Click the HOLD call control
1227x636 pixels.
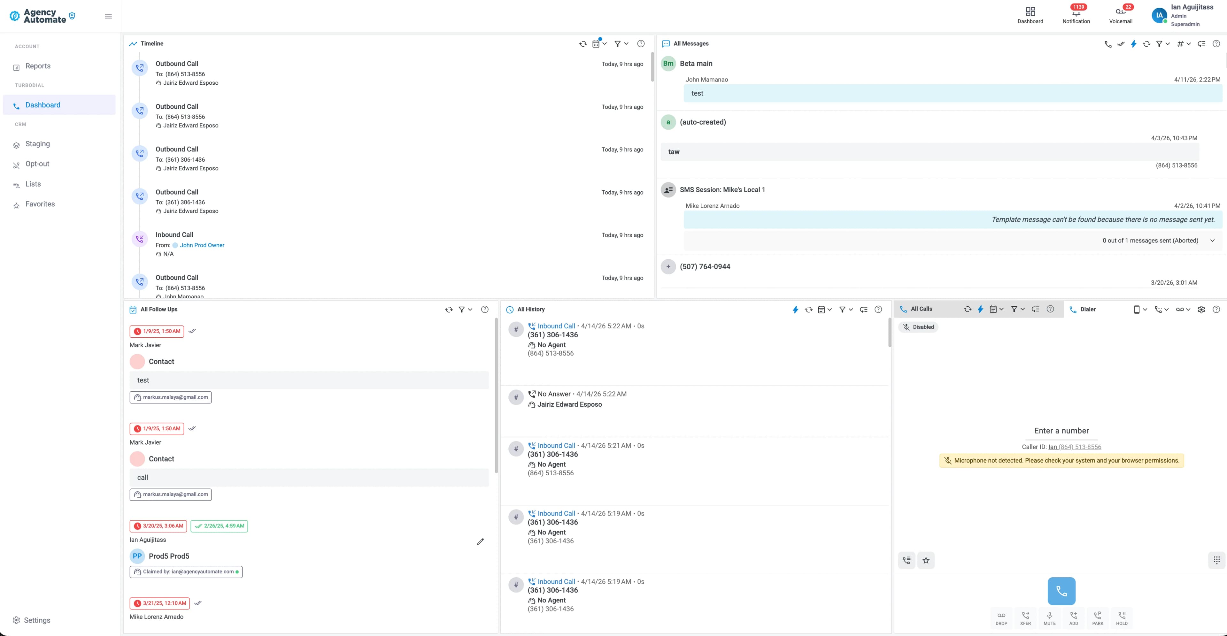(x=1122, y=618)
